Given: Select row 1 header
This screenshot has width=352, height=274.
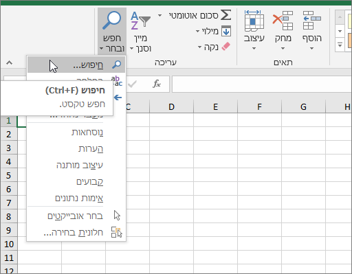Looking at the screenshot, I should pyautogui.click(x=9, y=121).
